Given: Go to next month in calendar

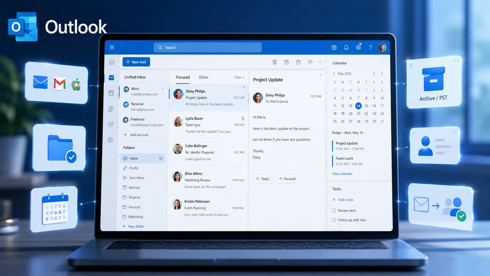Looking at the screenshot, I should pos(382,74).
